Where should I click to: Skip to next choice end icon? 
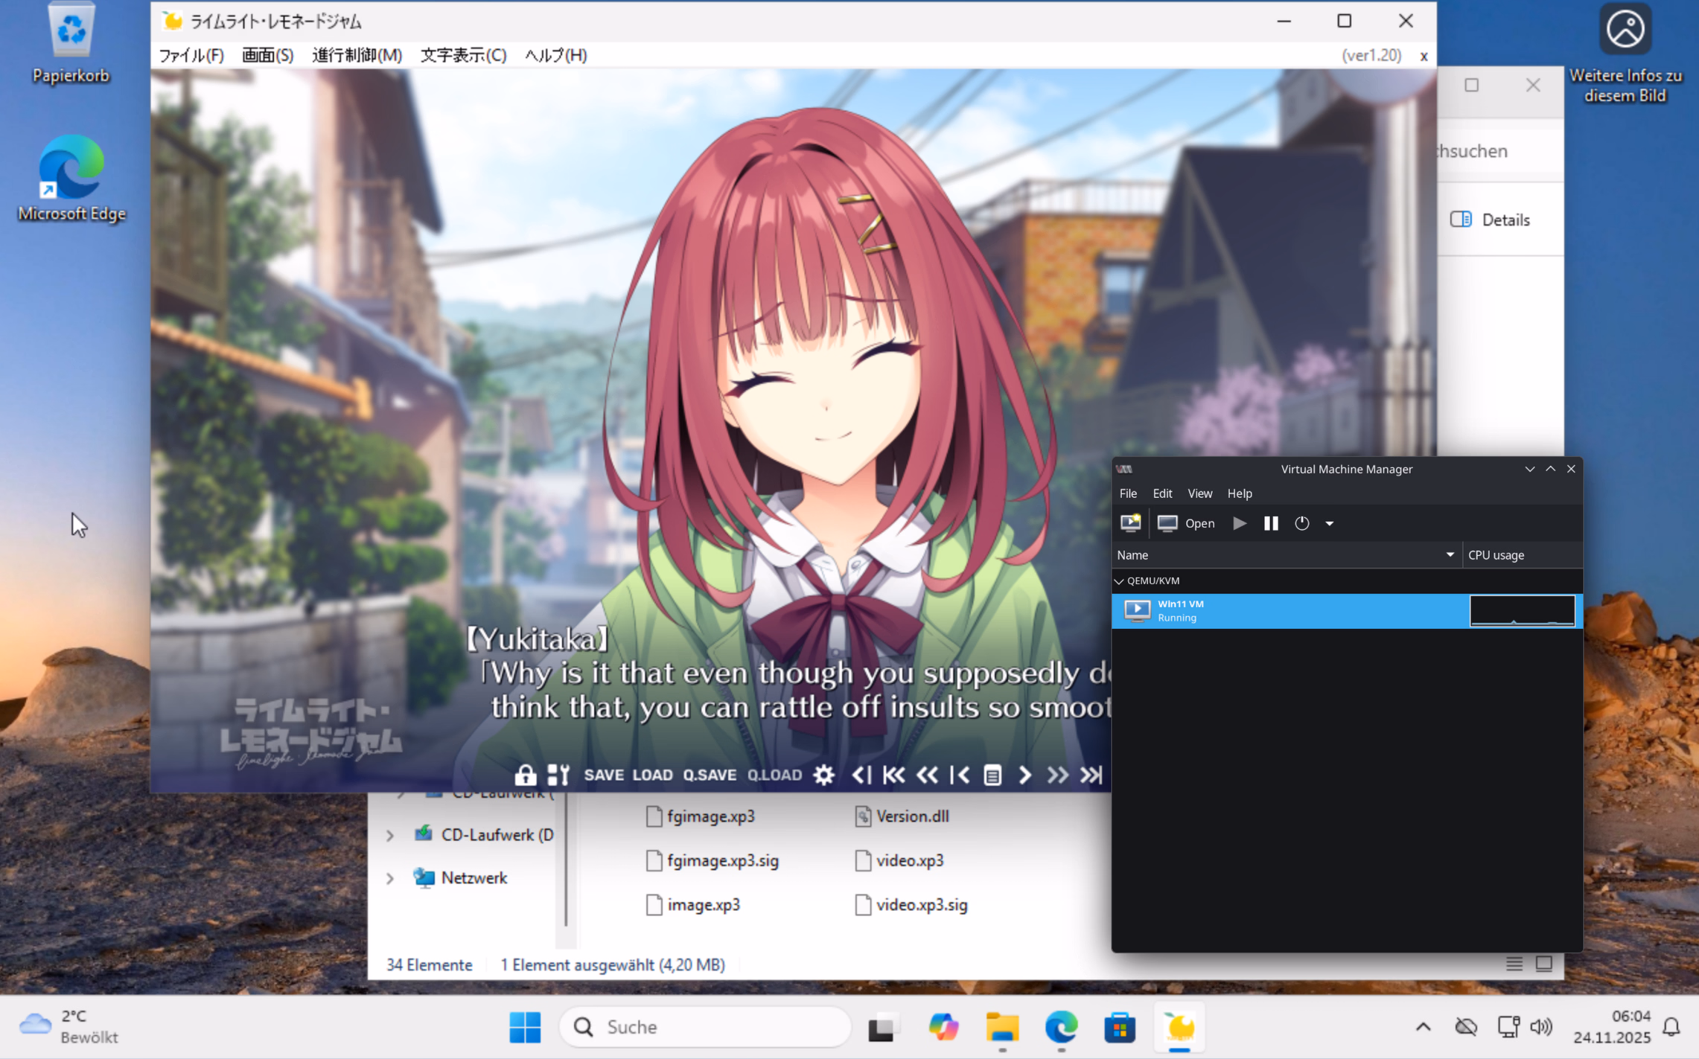tap(1091, 775)
